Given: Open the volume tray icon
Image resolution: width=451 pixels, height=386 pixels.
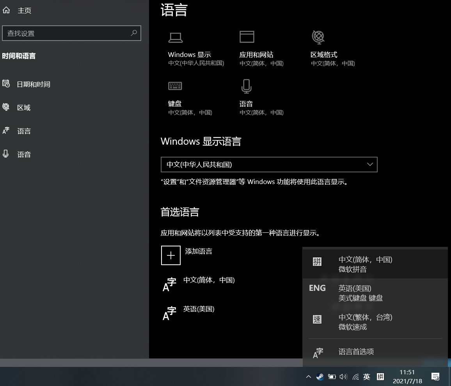Looking at the screenshot, I should pos(343,377).
